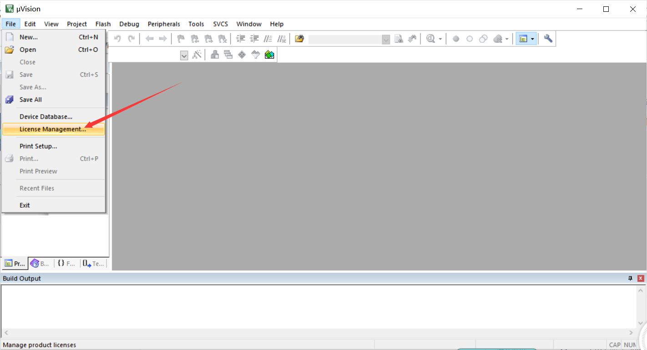Choose New... from File menu
This screenshot has height=350, width=647.
tap(54, 37)
